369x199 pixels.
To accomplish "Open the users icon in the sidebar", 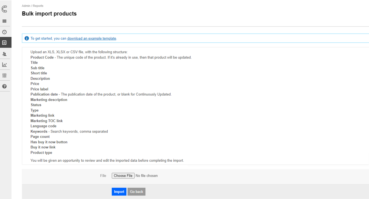I will pyautogui.click(x=4, y=54).
